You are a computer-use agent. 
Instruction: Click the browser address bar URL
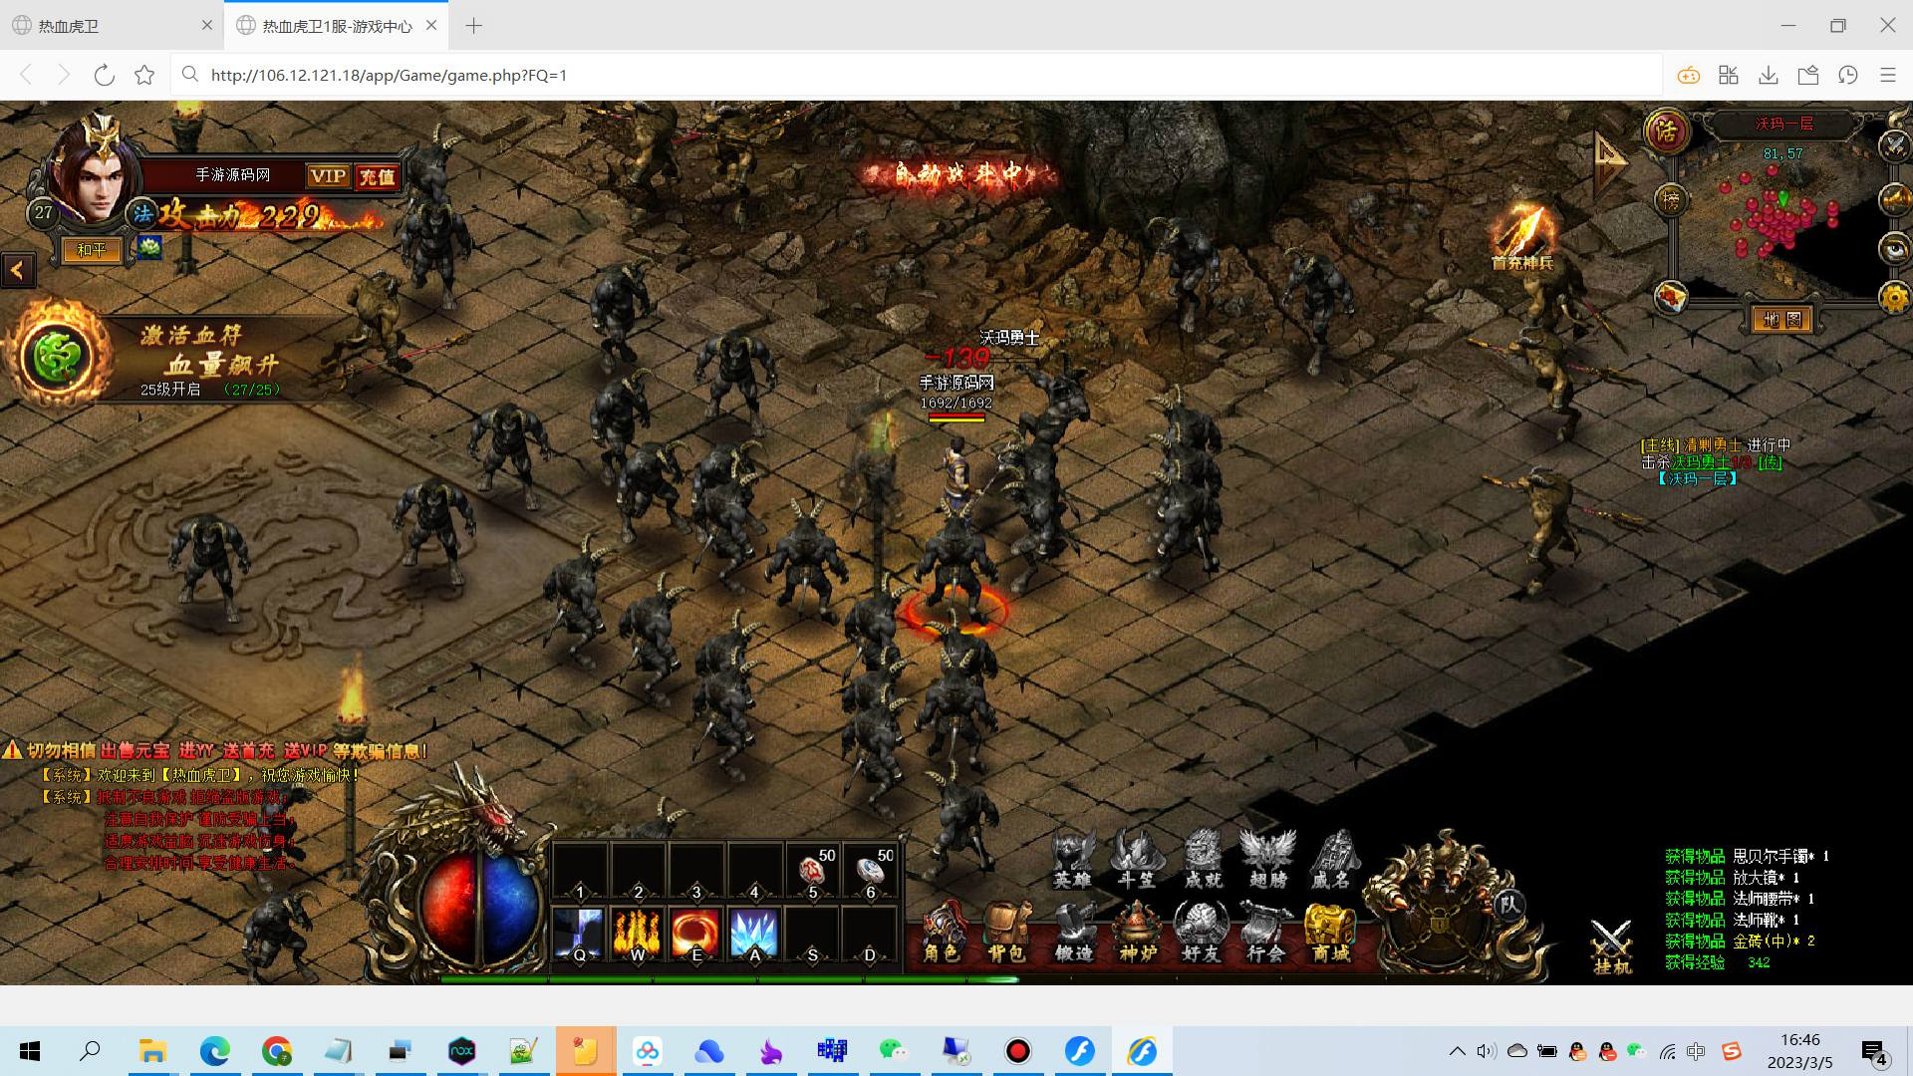pos(389,75)
